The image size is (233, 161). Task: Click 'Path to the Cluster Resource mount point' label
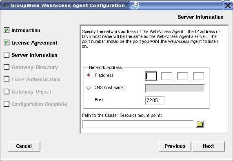pyautogui.click(x=122, y=115)
